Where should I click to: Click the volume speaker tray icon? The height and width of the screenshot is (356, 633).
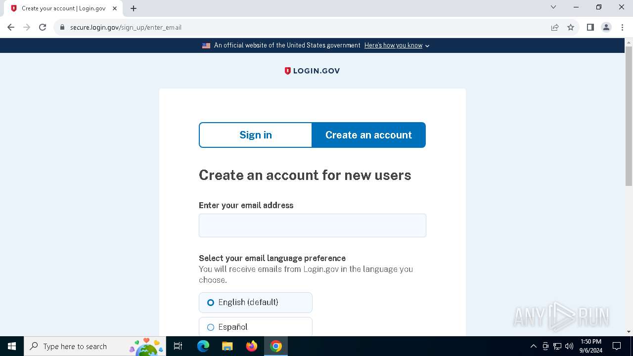pyautogui.click(x=569, y=346)
